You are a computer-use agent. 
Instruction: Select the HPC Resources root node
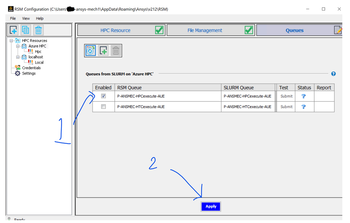[x=35, y=41]
